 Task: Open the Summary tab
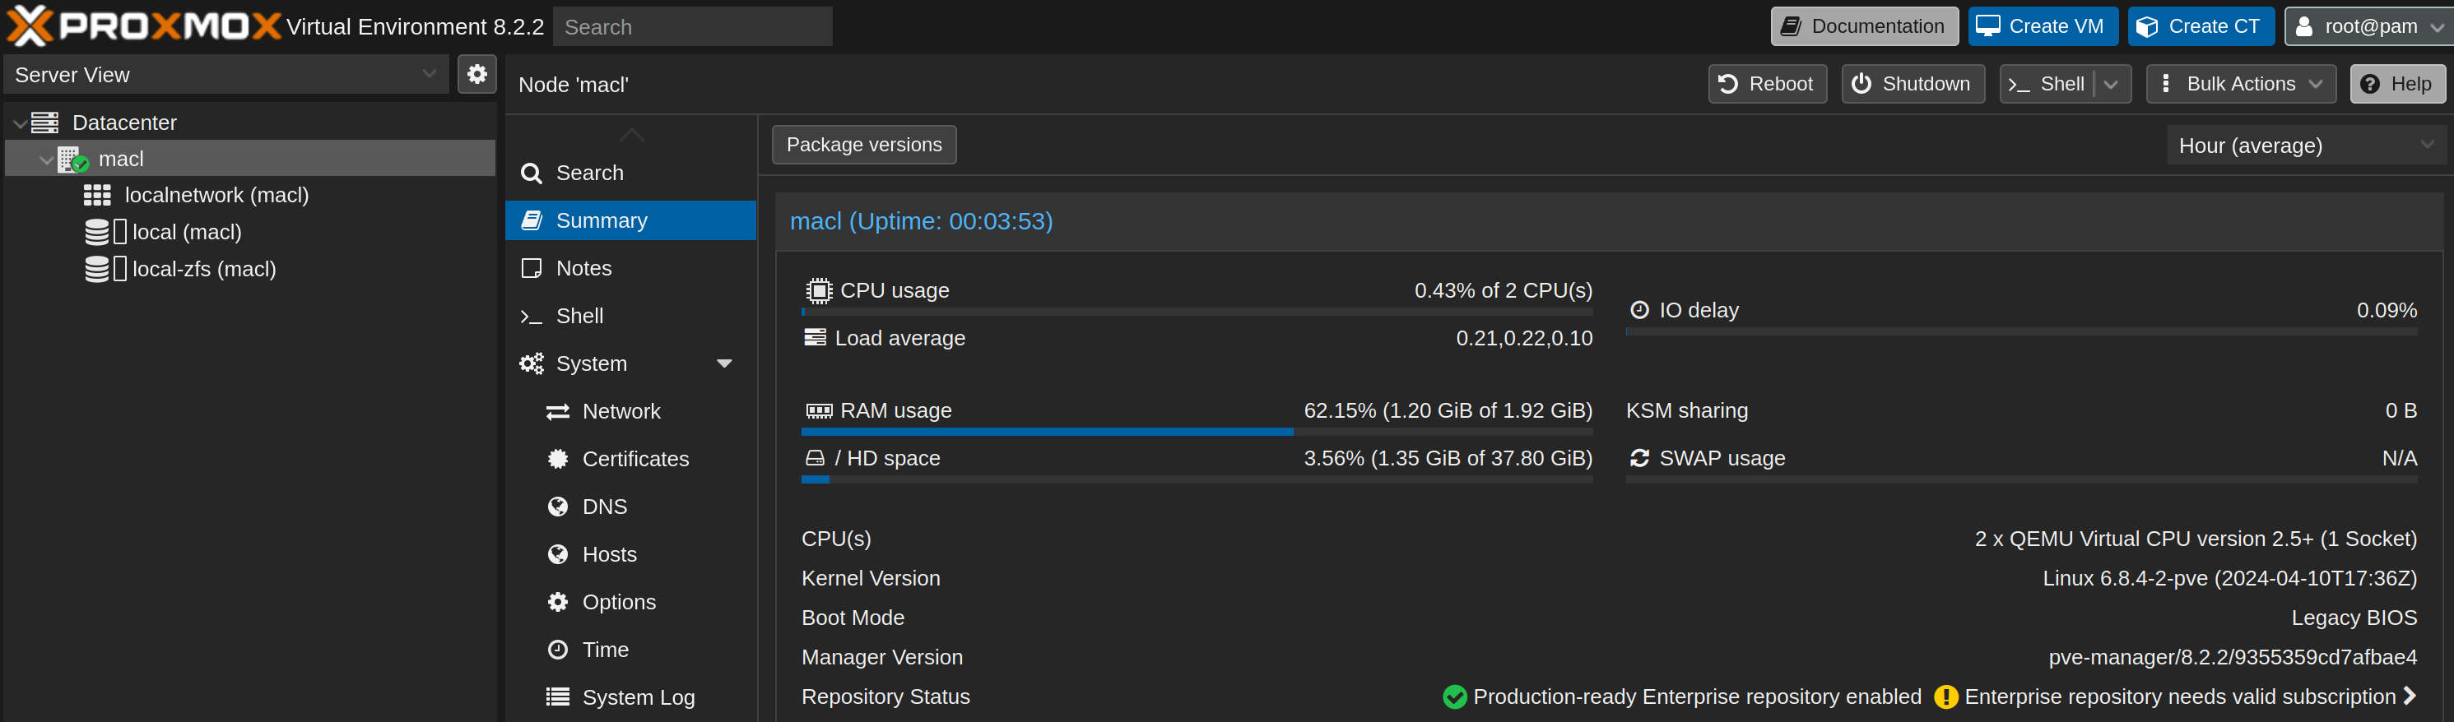coord(630,220)
